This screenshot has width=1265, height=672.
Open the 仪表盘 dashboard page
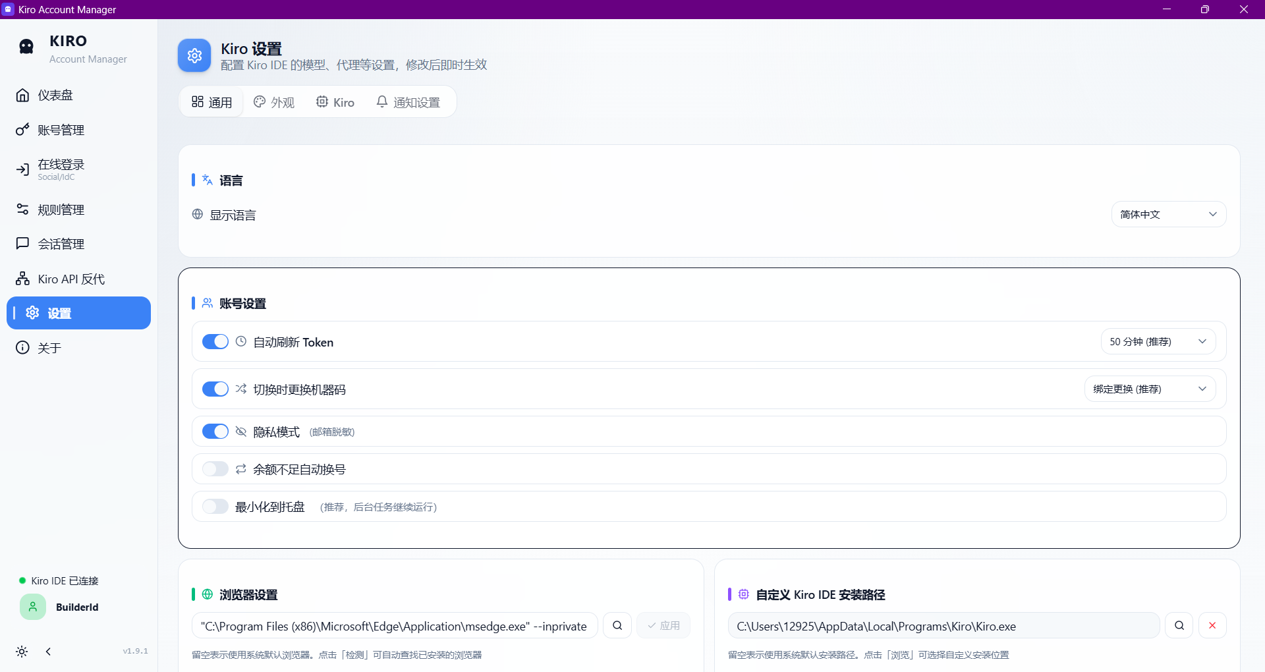click(78, 95)
